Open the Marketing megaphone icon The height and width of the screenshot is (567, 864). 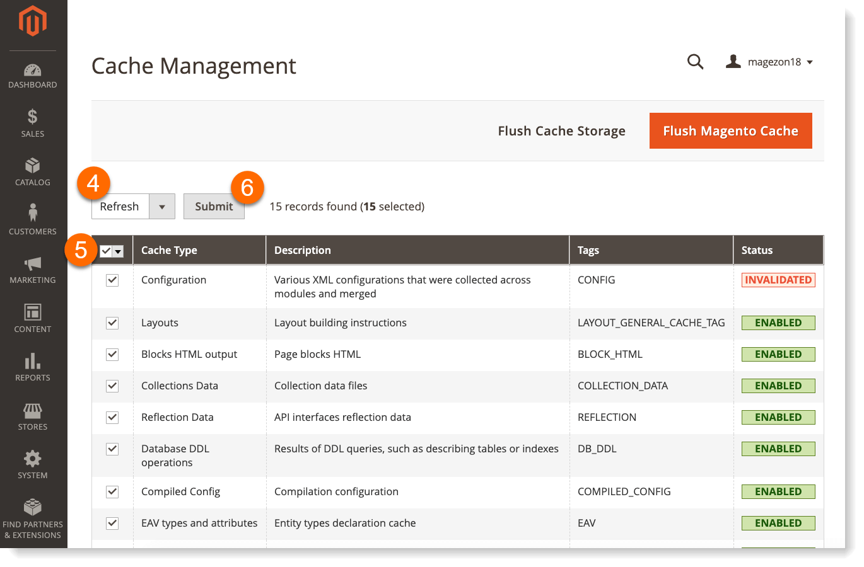(x=33, y=263)
